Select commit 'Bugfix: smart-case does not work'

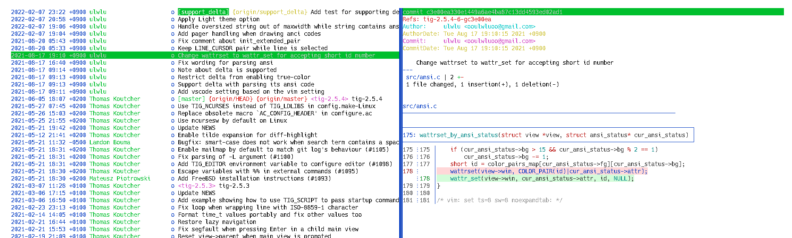205,142
